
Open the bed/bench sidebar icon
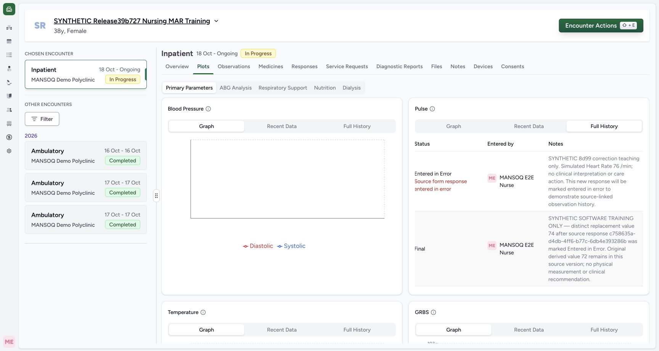[x=9, y=123]
